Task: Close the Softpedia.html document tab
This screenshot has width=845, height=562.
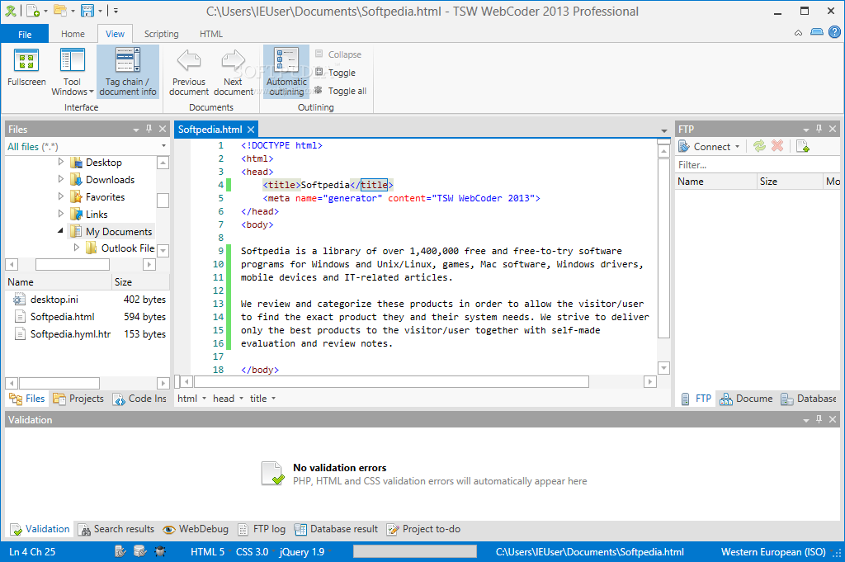Action: 251,130
